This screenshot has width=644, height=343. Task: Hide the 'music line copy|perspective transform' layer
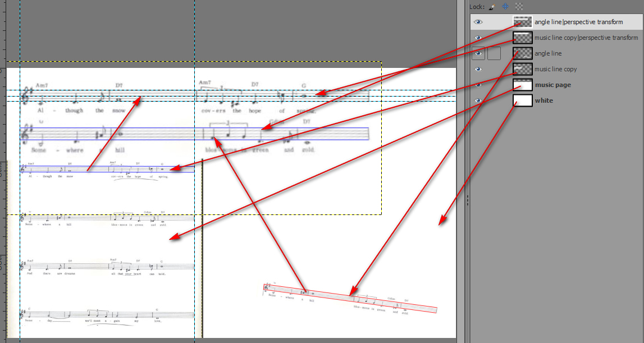478,38
